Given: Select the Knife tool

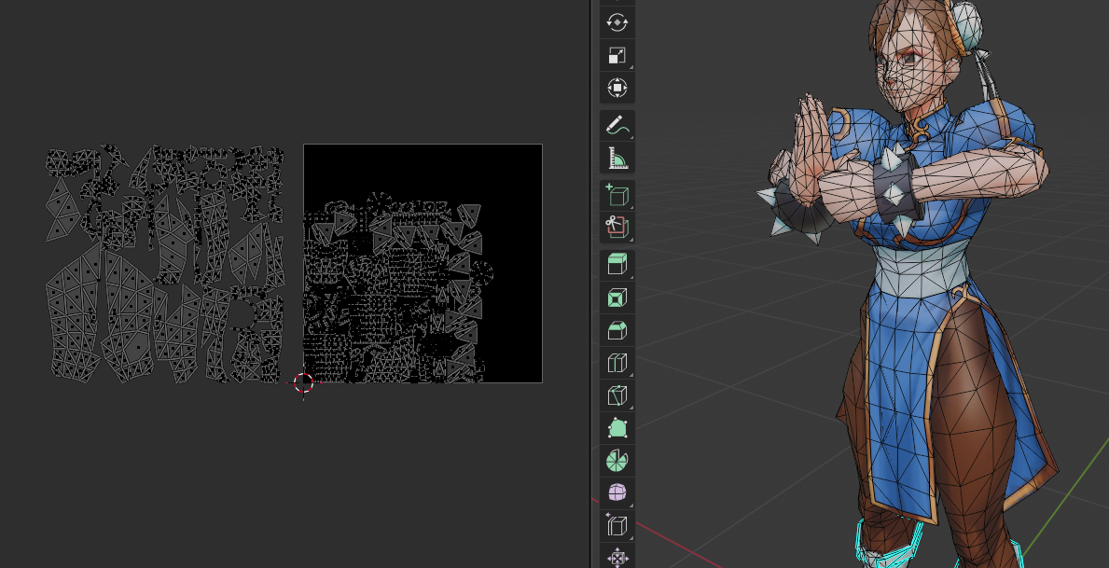Looking at the screenshot, I should tap(617, 395).
